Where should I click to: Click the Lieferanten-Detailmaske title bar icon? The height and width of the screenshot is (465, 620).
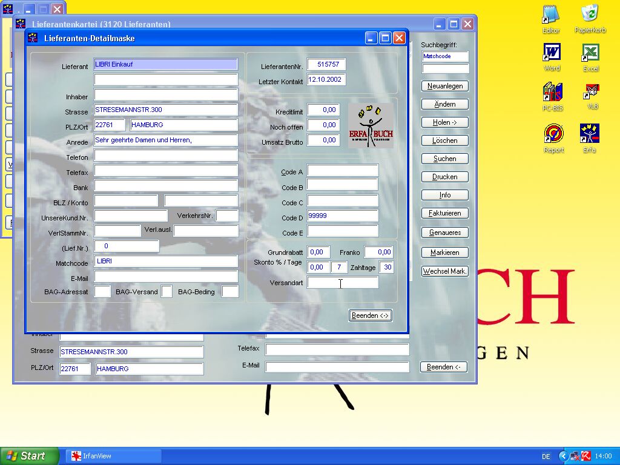33,38
